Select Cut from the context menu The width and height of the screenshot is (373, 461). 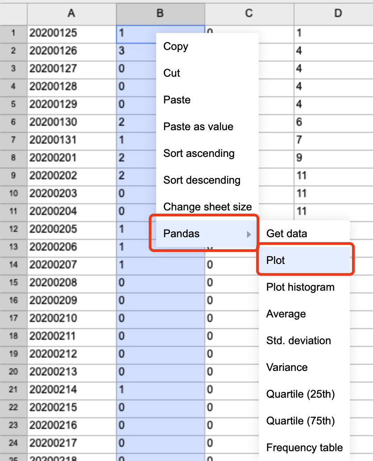click(172, 73)
